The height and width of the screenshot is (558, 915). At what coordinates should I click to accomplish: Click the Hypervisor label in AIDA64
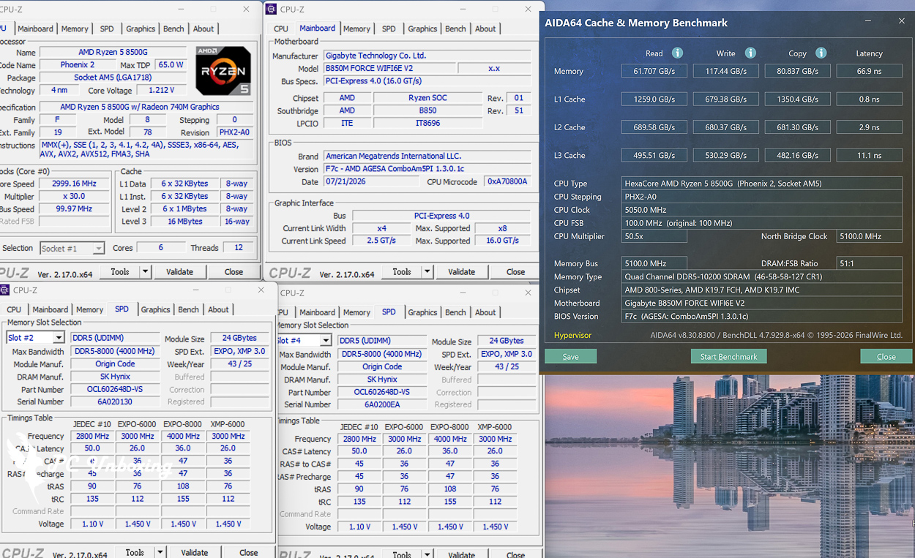pos(572,335)
